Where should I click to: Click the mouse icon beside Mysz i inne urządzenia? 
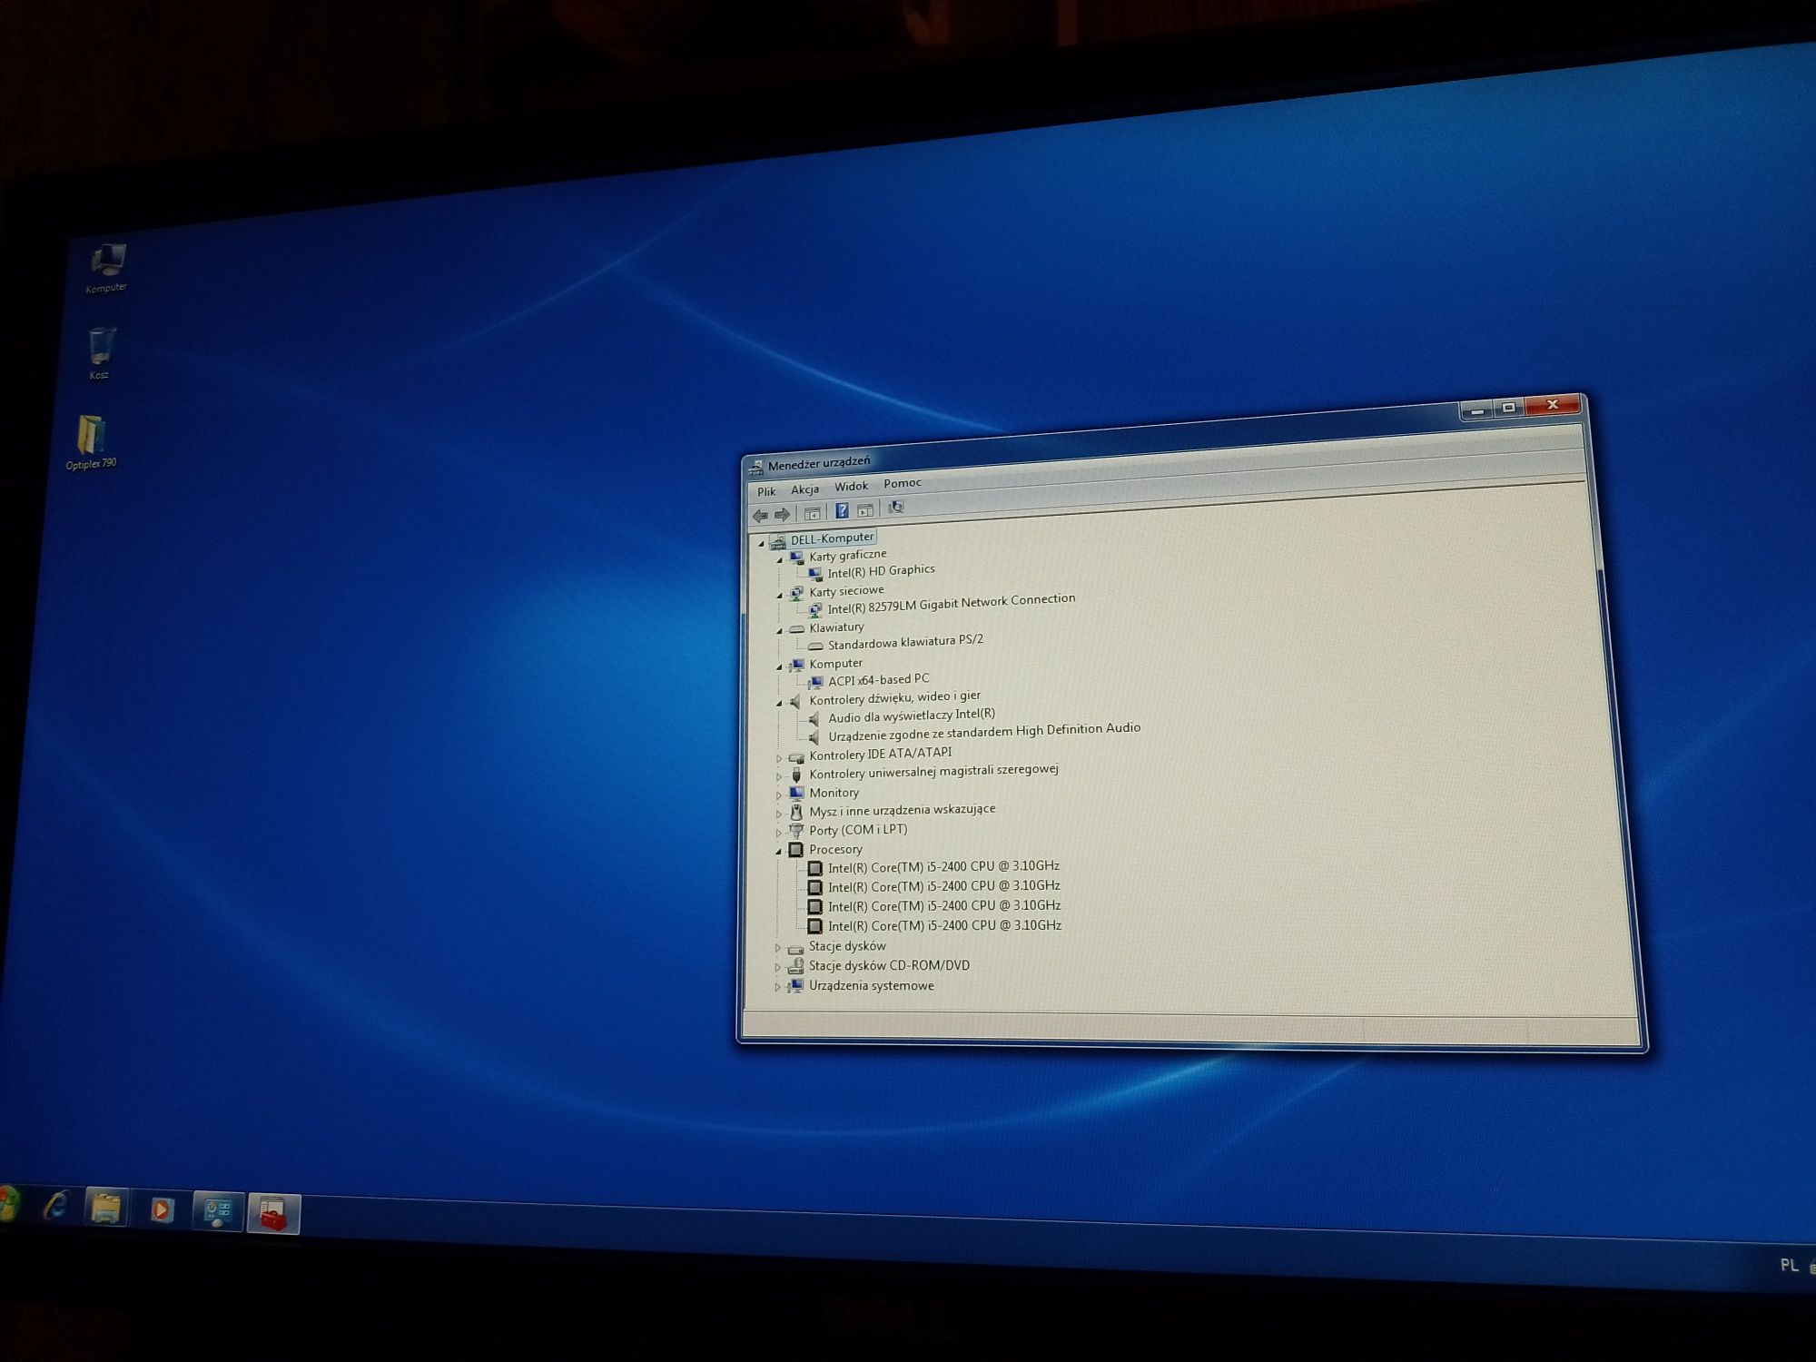point(796,812)
